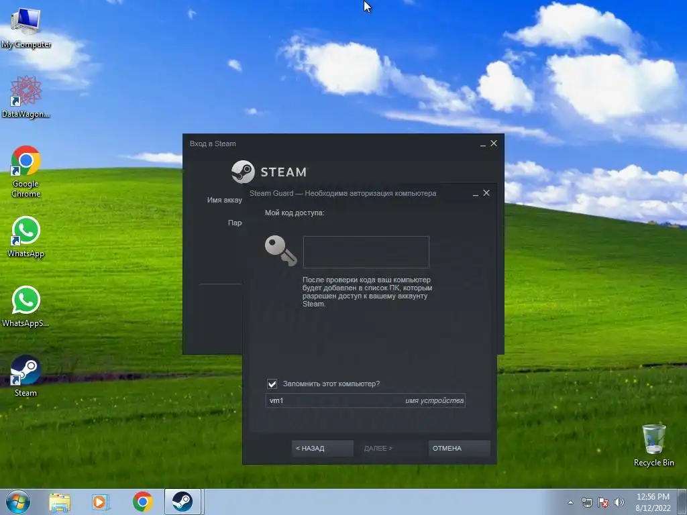Click the Show desktop strip

[x=683, y=502]
